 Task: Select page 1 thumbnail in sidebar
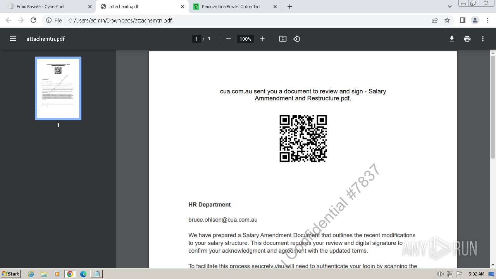pyautogui.click(x=58, y=88)
